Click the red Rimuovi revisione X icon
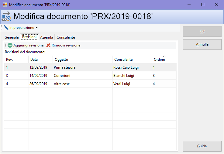This screenshot has height=154, width=224. (48, 45)
